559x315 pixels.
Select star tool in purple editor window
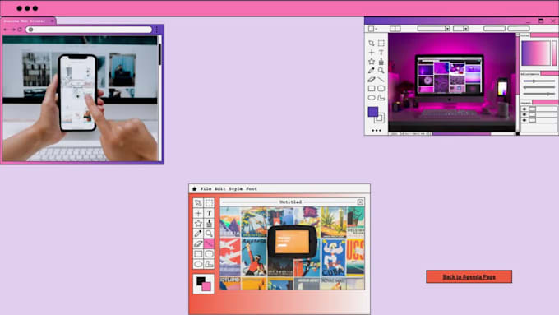click(x=372, y=62)
